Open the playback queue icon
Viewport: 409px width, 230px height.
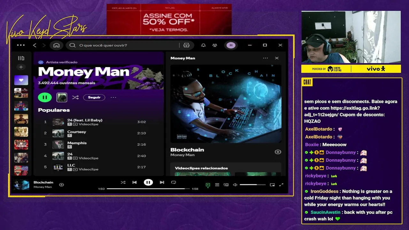pyautogui.click(x=217, y=185)
